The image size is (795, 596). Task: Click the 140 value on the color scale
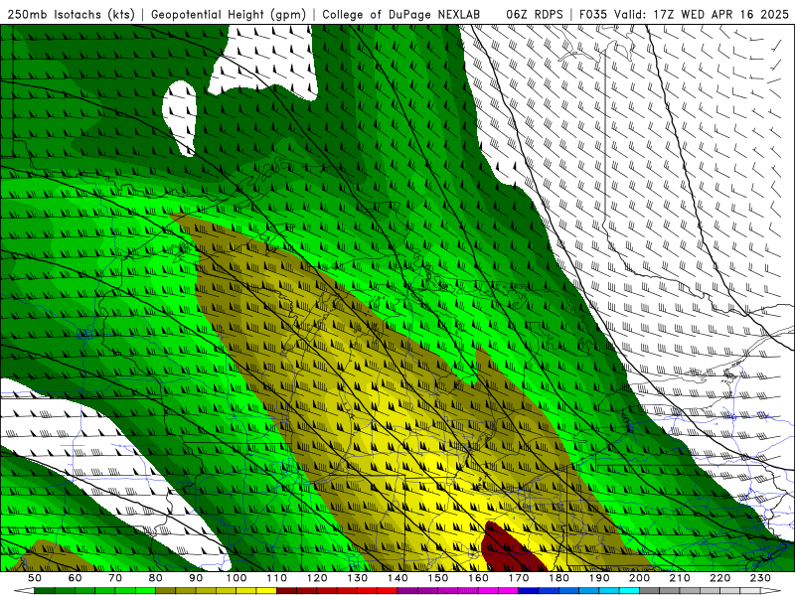click(397, 578)
